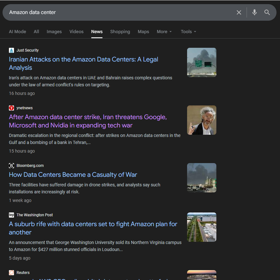Viewport: 280px width, 280px height.
Task: Click The Washington Post favicon
Action: (x=11, y=215)
